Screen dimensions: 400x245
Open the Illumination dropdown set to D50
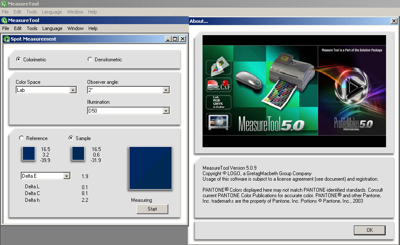pyautogui.click(x=166, y=111)
